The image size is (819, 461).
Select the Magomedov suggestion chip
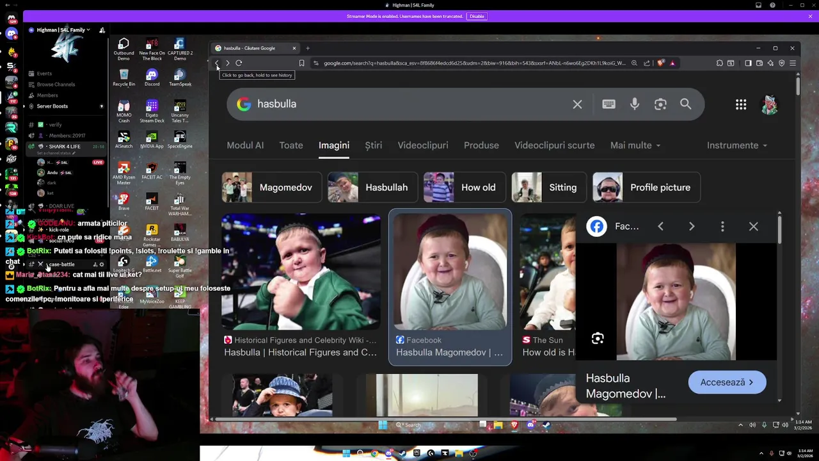(271, 188)
